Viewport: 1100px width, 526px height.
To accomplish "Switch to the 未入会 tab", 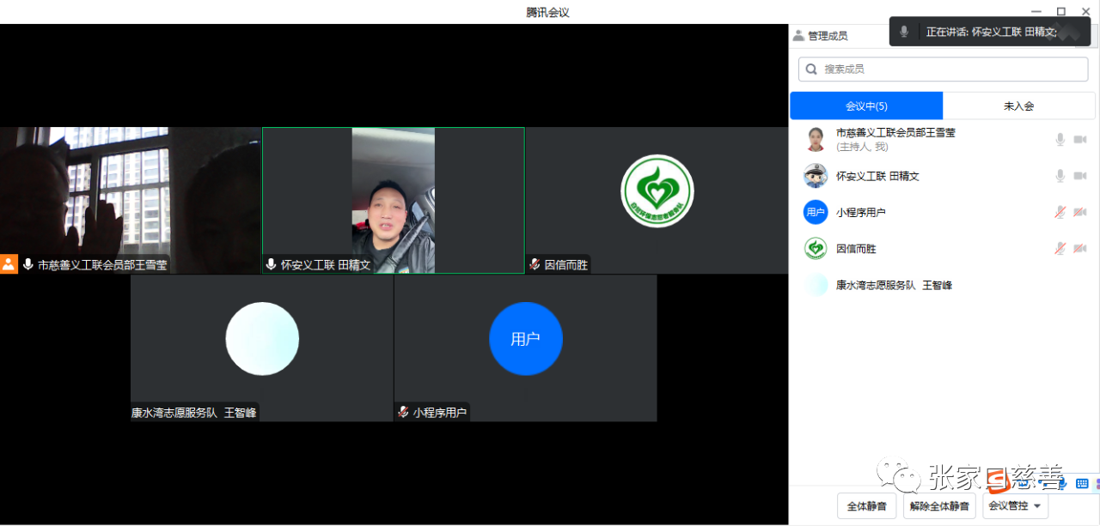I will click(1018, 106).
